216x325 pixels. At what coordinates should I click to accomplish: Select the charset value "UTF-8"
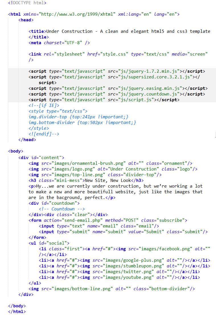coord(73,43)
